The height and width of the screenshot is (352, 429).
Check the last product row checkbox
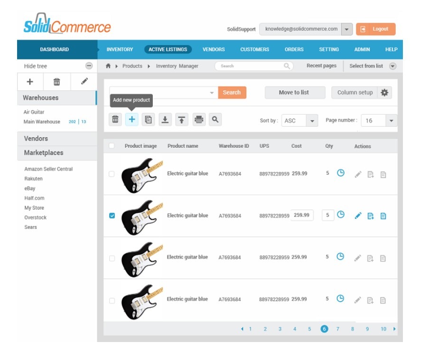[x=112, y=301]
